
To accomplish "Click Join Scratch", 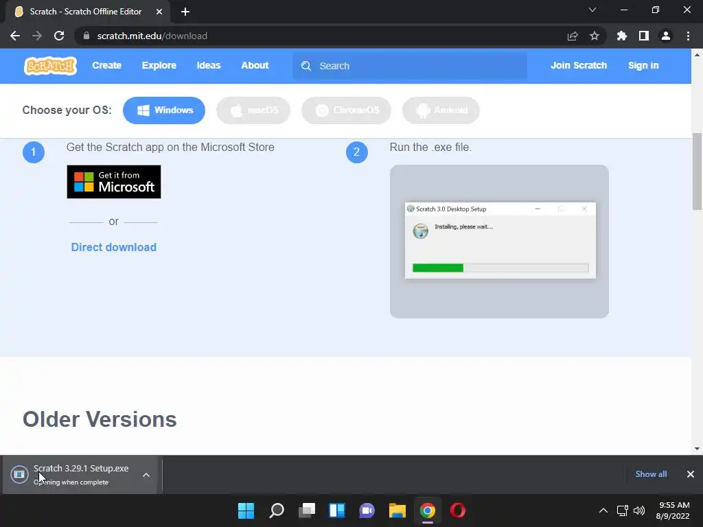I will pyautogui.click(x=578, y=65).
